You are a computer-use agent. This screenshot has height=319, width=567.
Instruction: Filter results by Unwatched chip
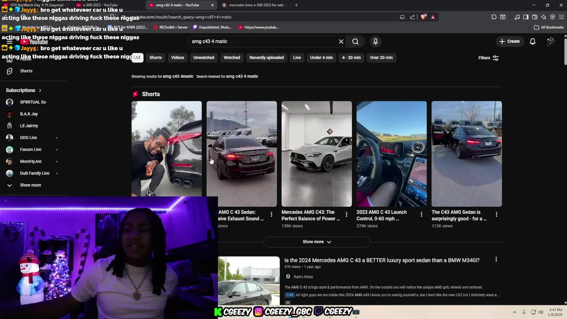click(204, 58)
